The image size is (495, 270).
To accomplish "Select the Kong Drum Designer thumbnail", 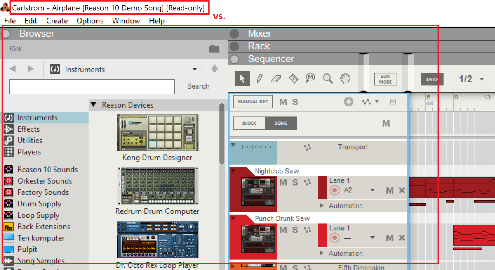I will [158, 132].
